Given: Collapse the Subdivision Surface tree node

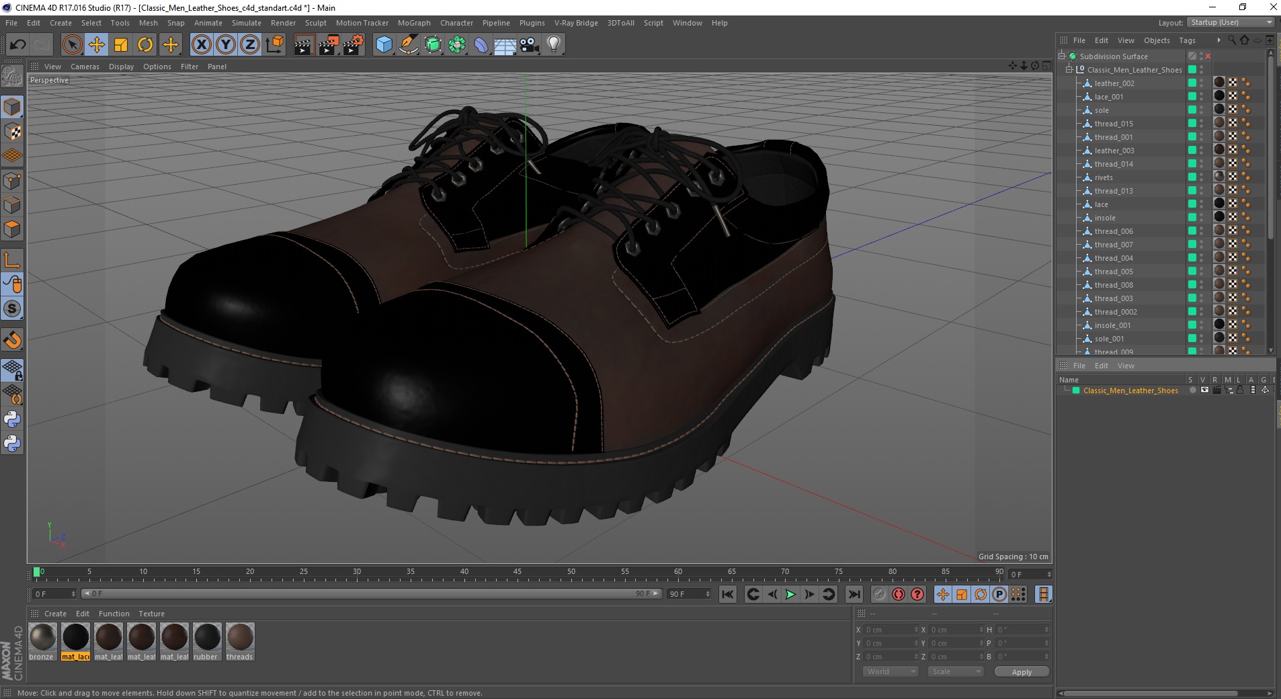Looking at the screenshot, I should click(1062, 56).
